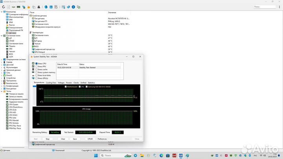
Task: Toggle the Stress CPU checkbox
Action: pyautogui.click(x=37, y=64)
